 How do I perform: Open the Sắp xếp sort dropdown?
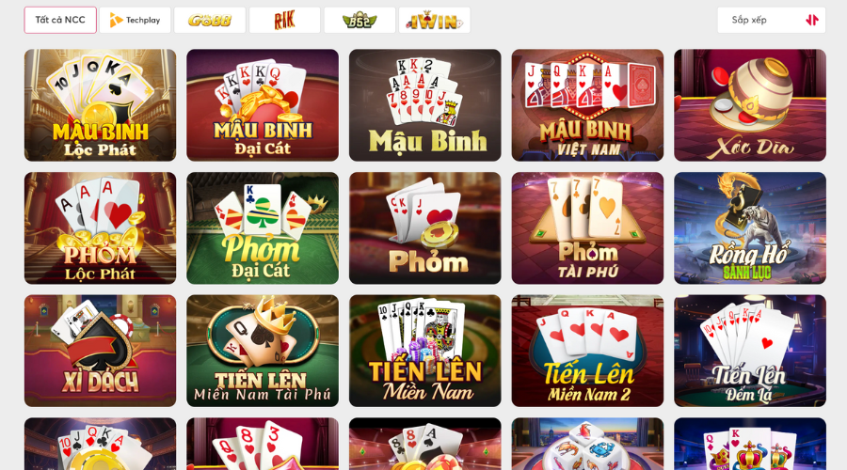(x=772, y=20)
